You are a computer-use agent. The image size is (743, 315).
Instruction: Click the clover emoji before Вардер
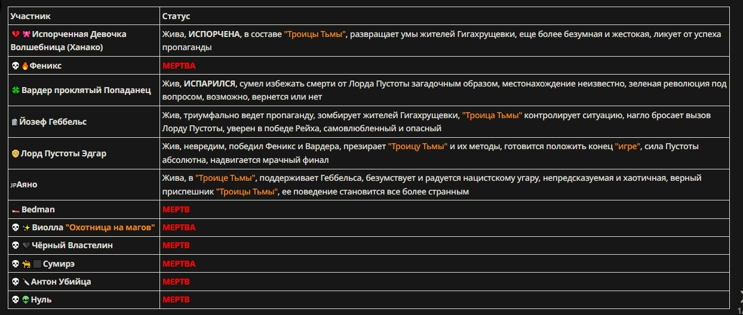(x=16, y=91)
